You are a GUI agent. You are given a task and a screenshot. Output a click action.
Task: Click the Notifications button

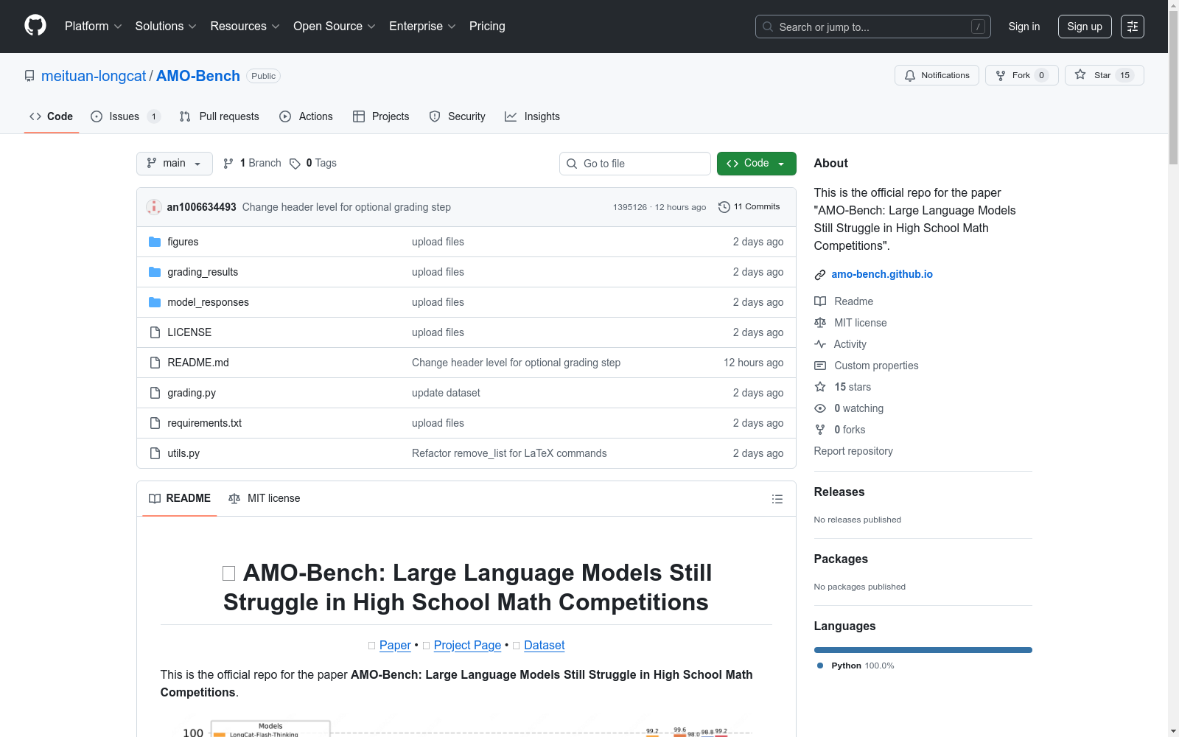pos(937,75)
